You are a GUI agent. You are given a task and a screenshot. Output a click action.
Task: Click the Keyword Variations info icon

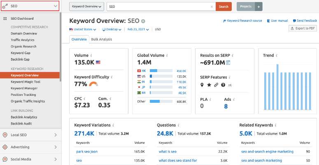click(x=113, y=125)
